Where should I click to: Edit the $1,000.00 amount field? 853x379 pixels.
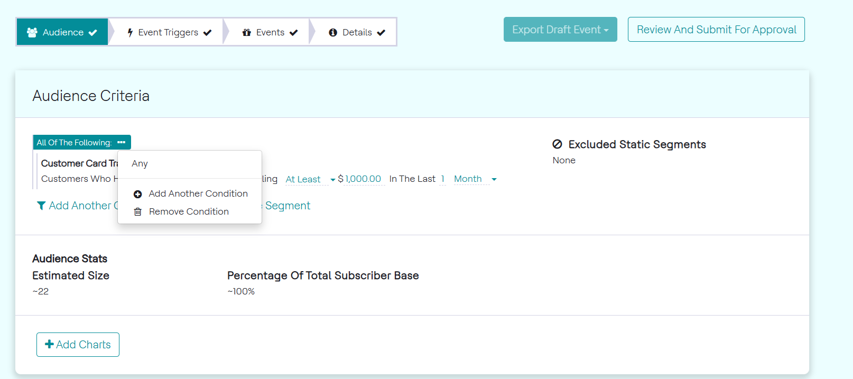(363, 179)
